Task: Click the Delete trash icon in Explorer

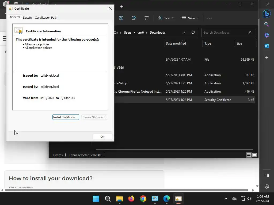Action: coord(147,18)
